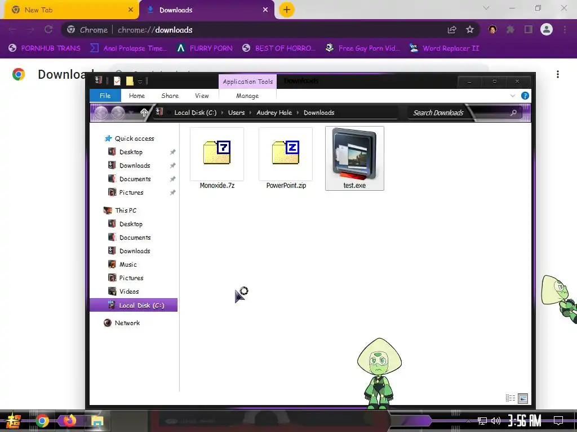Open Chrome three-dot menu
577x432 pixels.
[565, 29]
